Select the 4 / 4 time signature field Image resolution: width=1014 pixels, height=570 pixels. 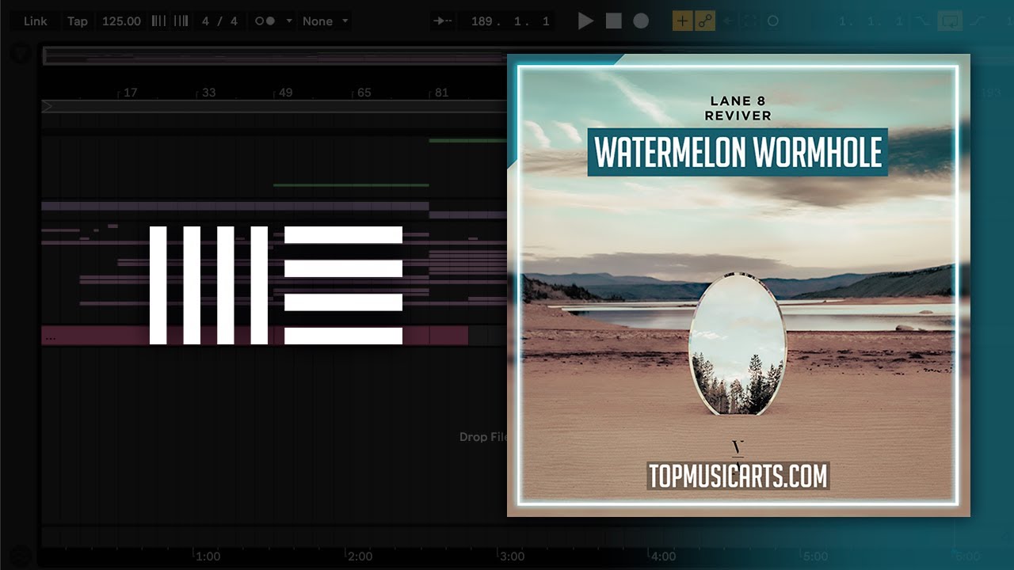[x=219, y=21]
